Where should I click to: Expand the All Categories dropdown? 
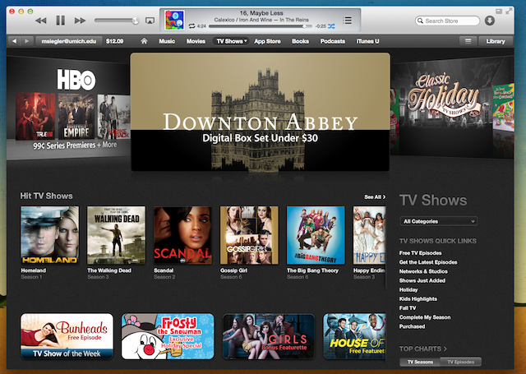(438, 221)
